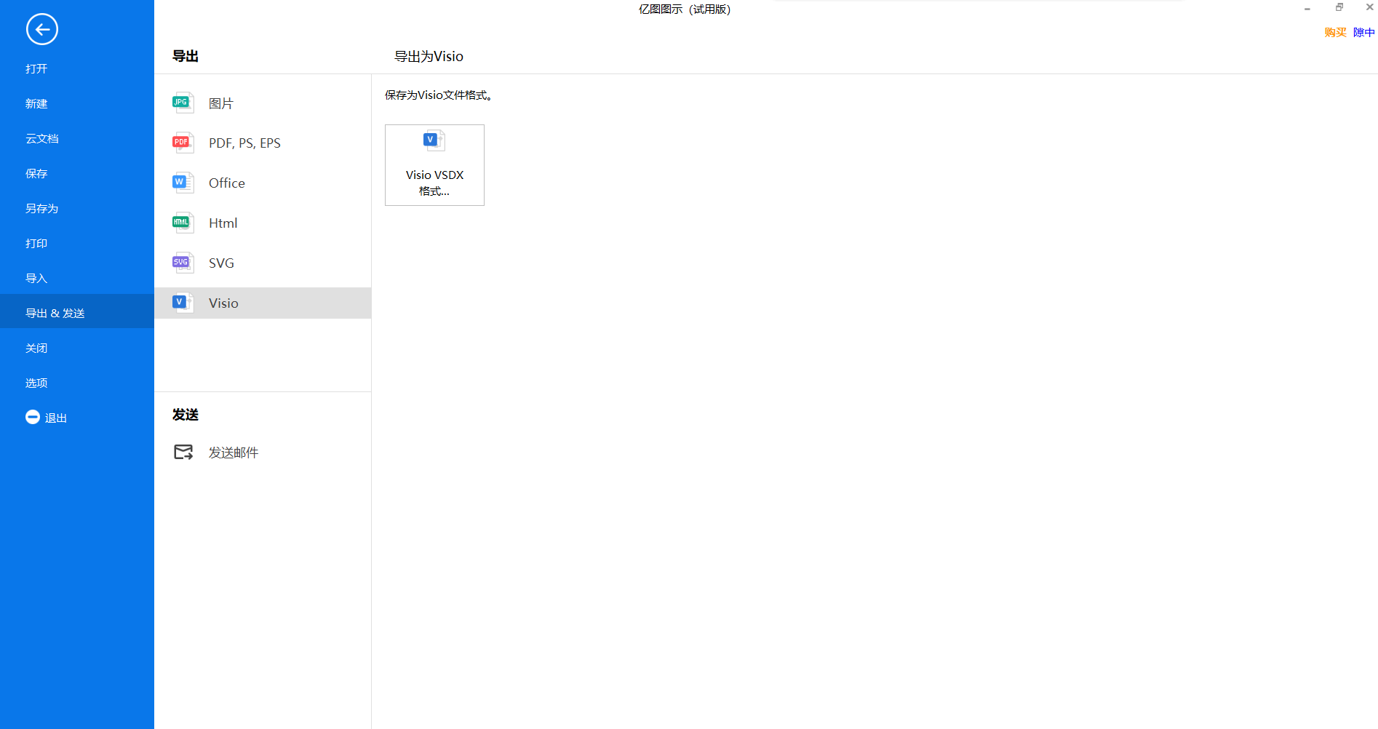Click 发送邮件 send email option
1378x729 pixels.
click(x=234, y=453)
